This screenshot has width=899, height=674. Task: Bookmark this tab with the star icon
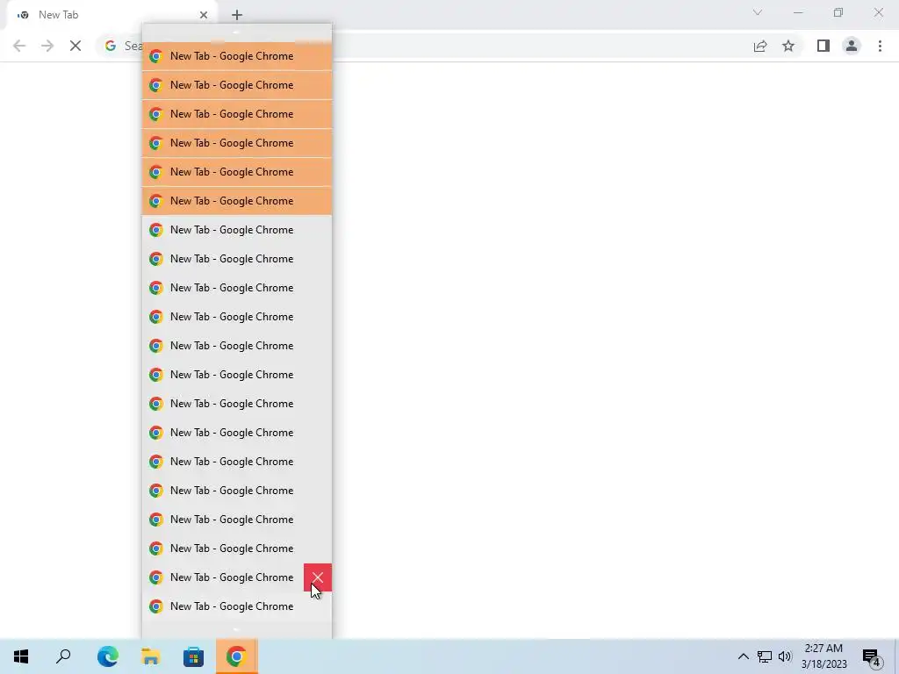[x=788, y=46]
